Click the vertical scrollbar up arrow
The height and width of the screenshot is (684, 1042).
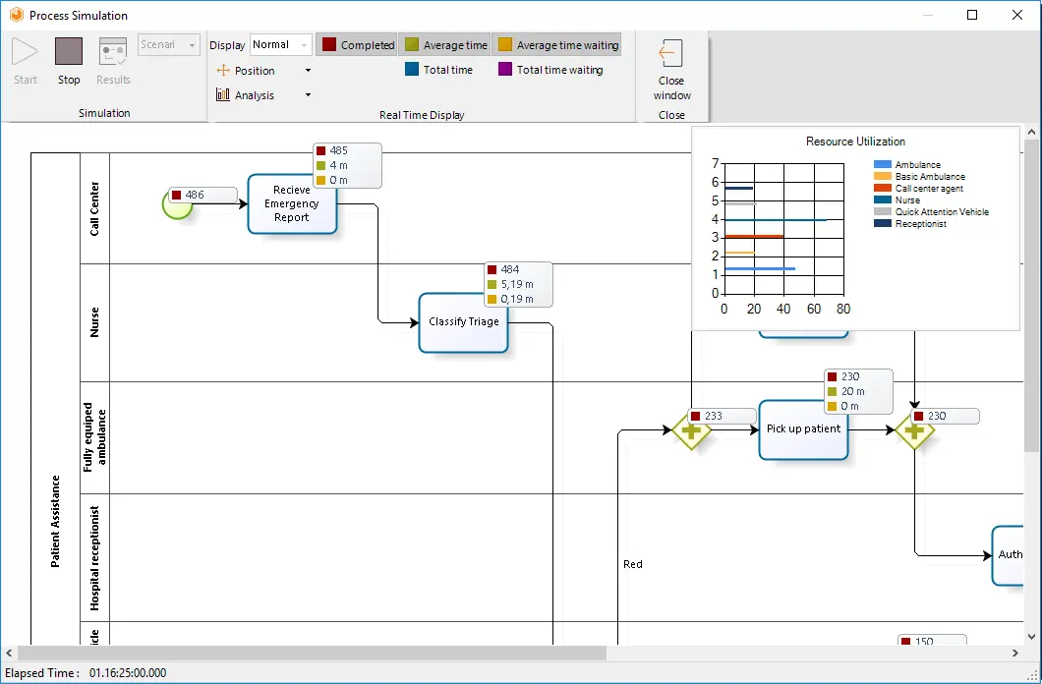(x=1031, y=132)
